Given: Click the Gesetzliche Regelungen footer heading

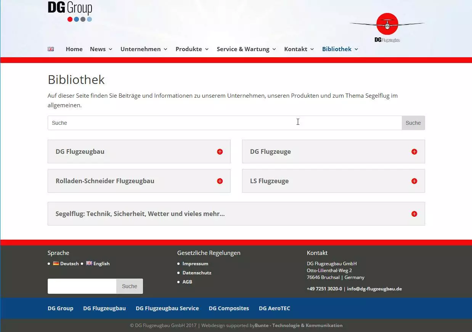Looking at the screenshot, I should (209, 253).
